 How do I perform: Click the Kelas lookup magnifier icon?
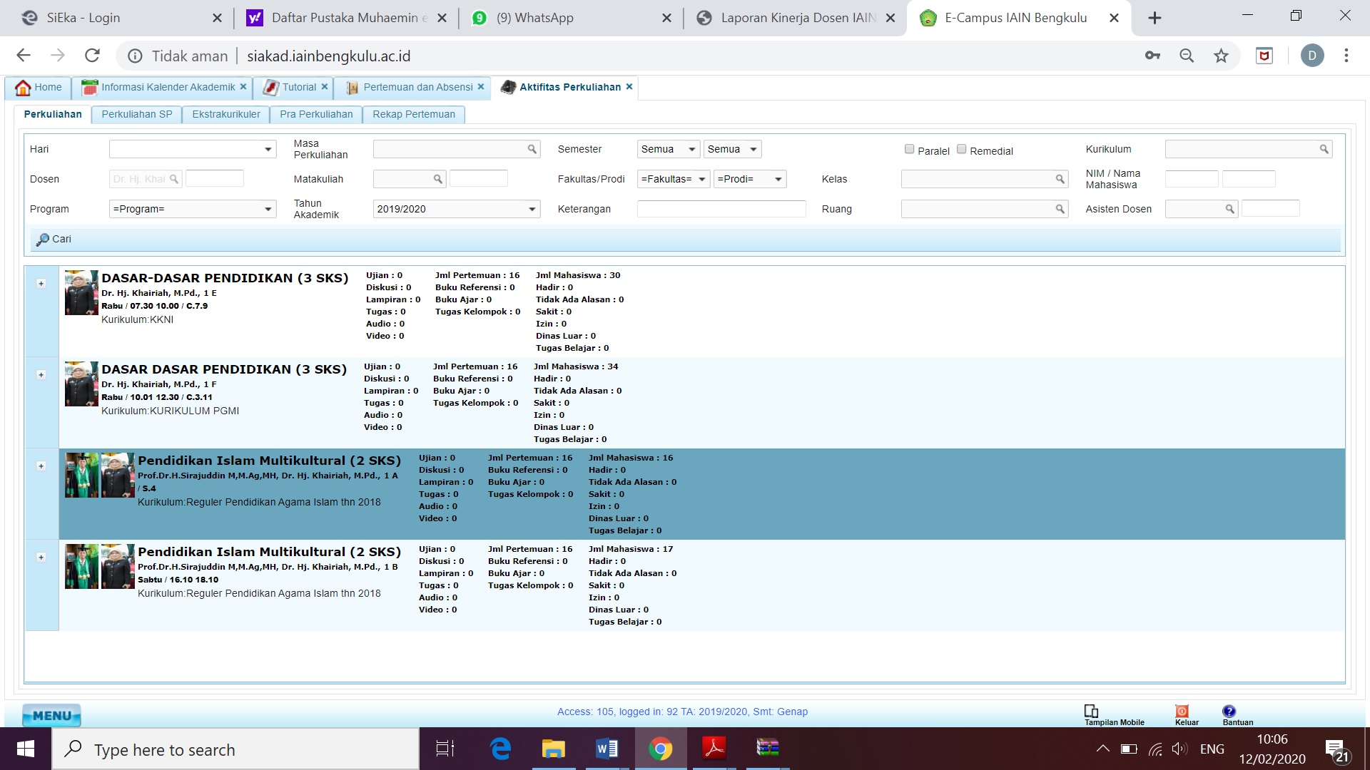(x=1060, y=179)
